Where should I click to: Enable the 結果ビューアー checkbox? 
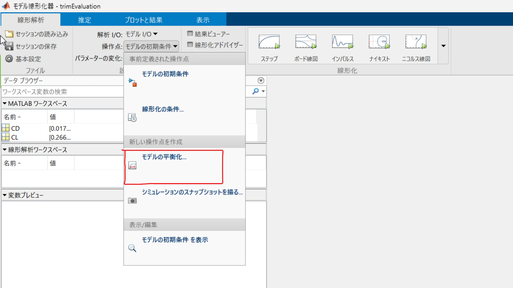pos(190,33)
